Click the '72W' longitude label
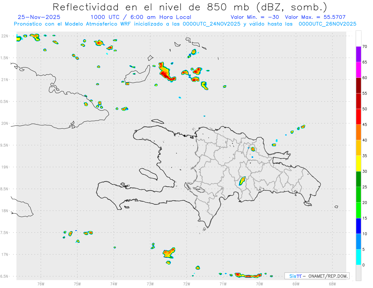This screenshot has height=288, width=373. (x=186, y=284)
